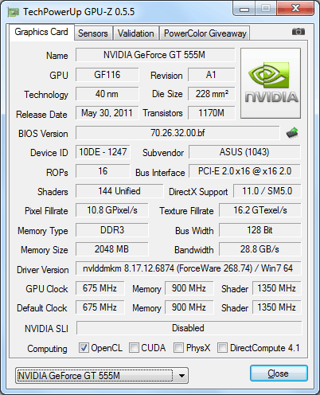Toggle the CUDA checkbox
Viewport: 320px width, 395px height.
point(134,347)
